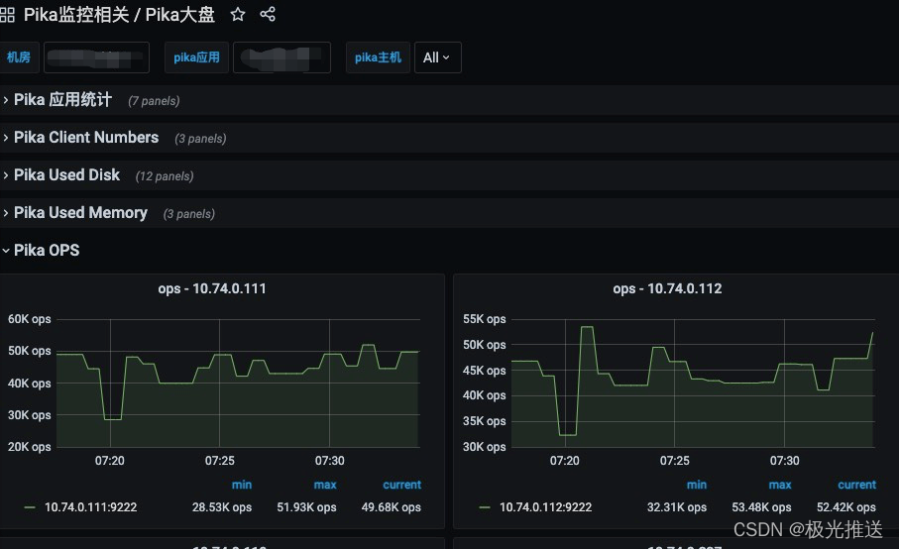Click the dashboards grid icon

click(7, 14)
